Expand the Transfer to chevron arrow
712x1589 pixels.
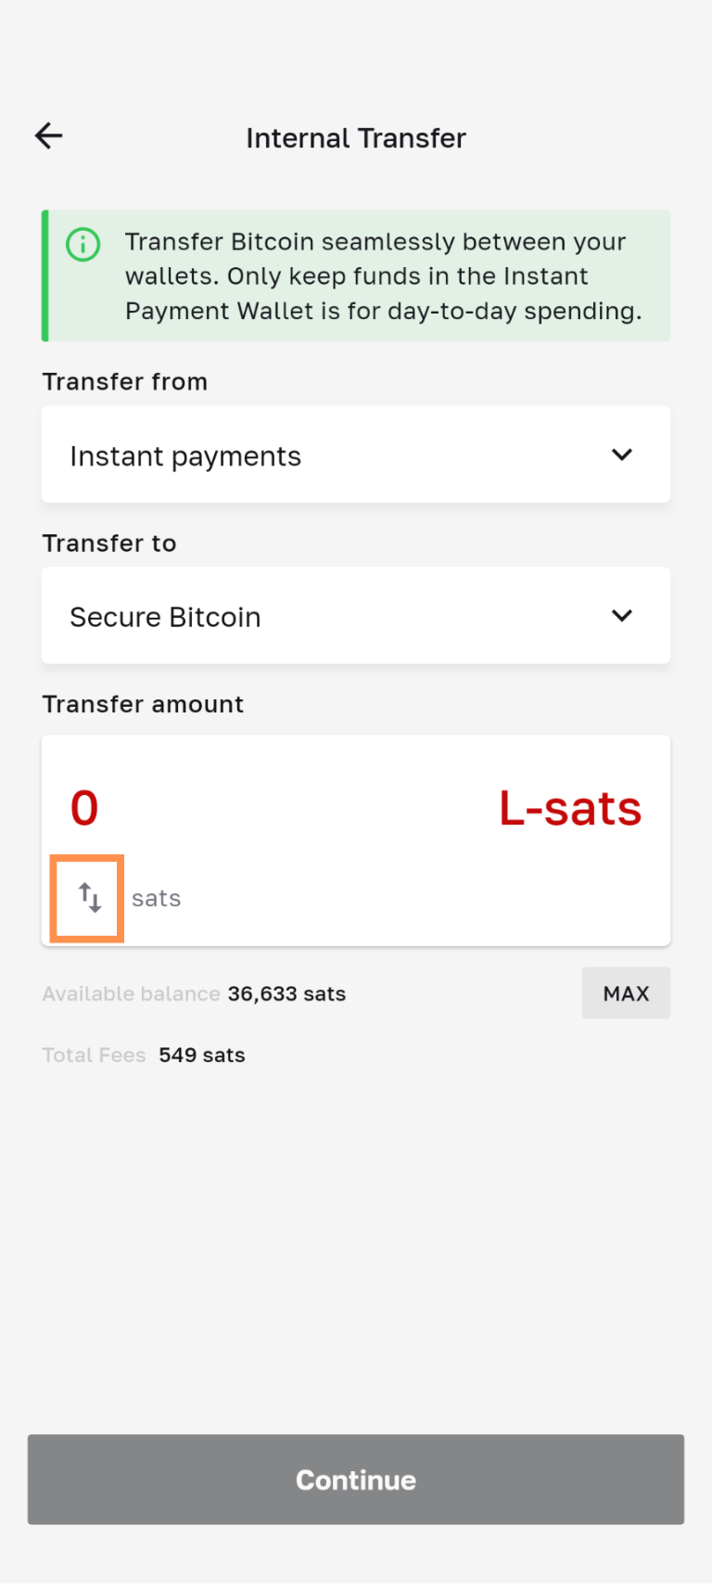[622, 616]
